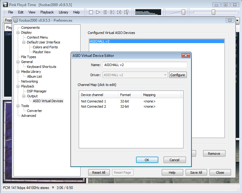Image resolution: width=242 pixels, height=193 pixels.
Task: Click the Random playback button
Action: 127,12
